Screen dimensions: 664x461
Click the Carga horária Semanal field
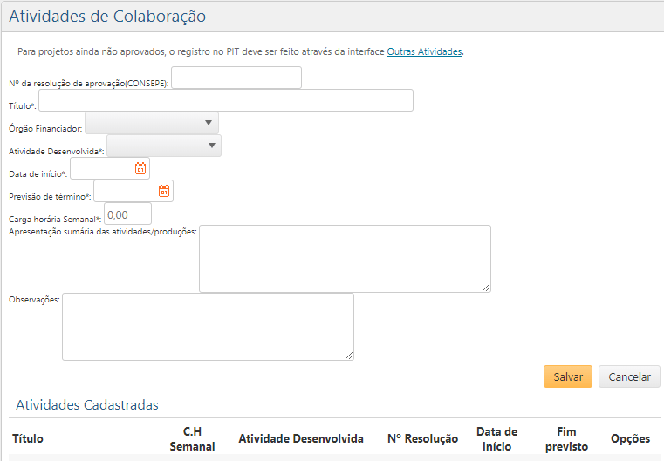tap(128, 214)
